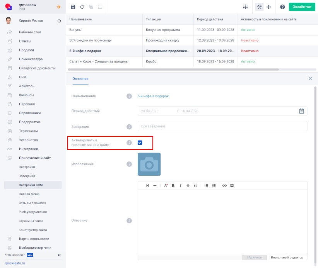This screenshot has width=318, height=268.
Task: Follow the quickresto.ru link
Action: pyautogui.click(x=15, y=263)
